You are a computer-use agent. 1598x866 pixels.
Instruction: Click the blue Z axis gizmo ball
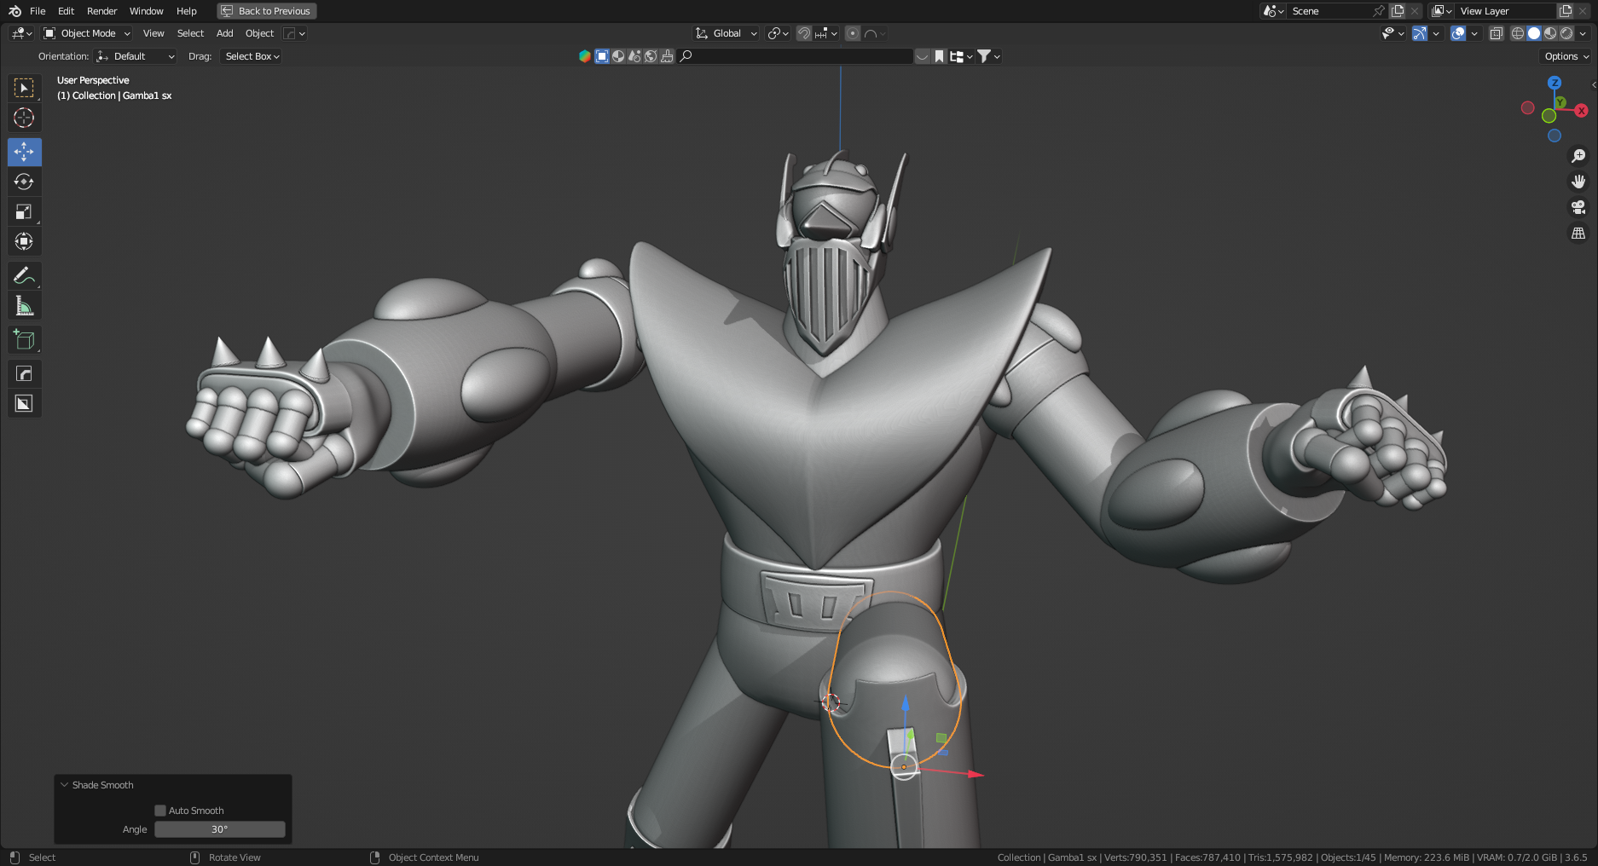pyautogui.click(x=1555, y=83)
